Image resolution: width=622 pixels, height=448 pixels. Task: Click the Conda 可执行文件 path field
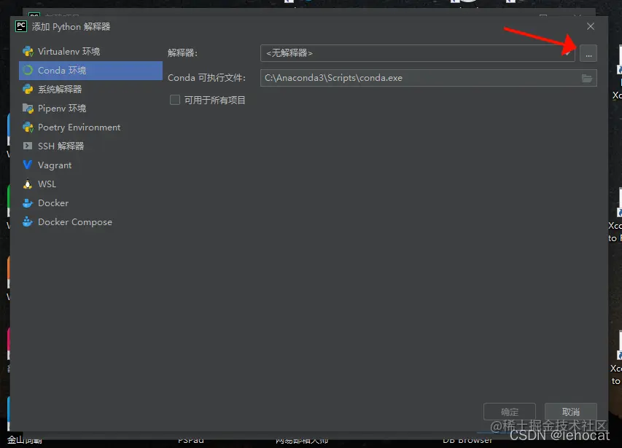point(429,78)
